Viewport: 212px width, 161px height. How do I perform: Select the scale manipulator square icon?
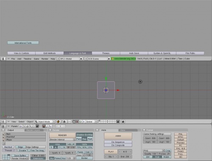84,122
